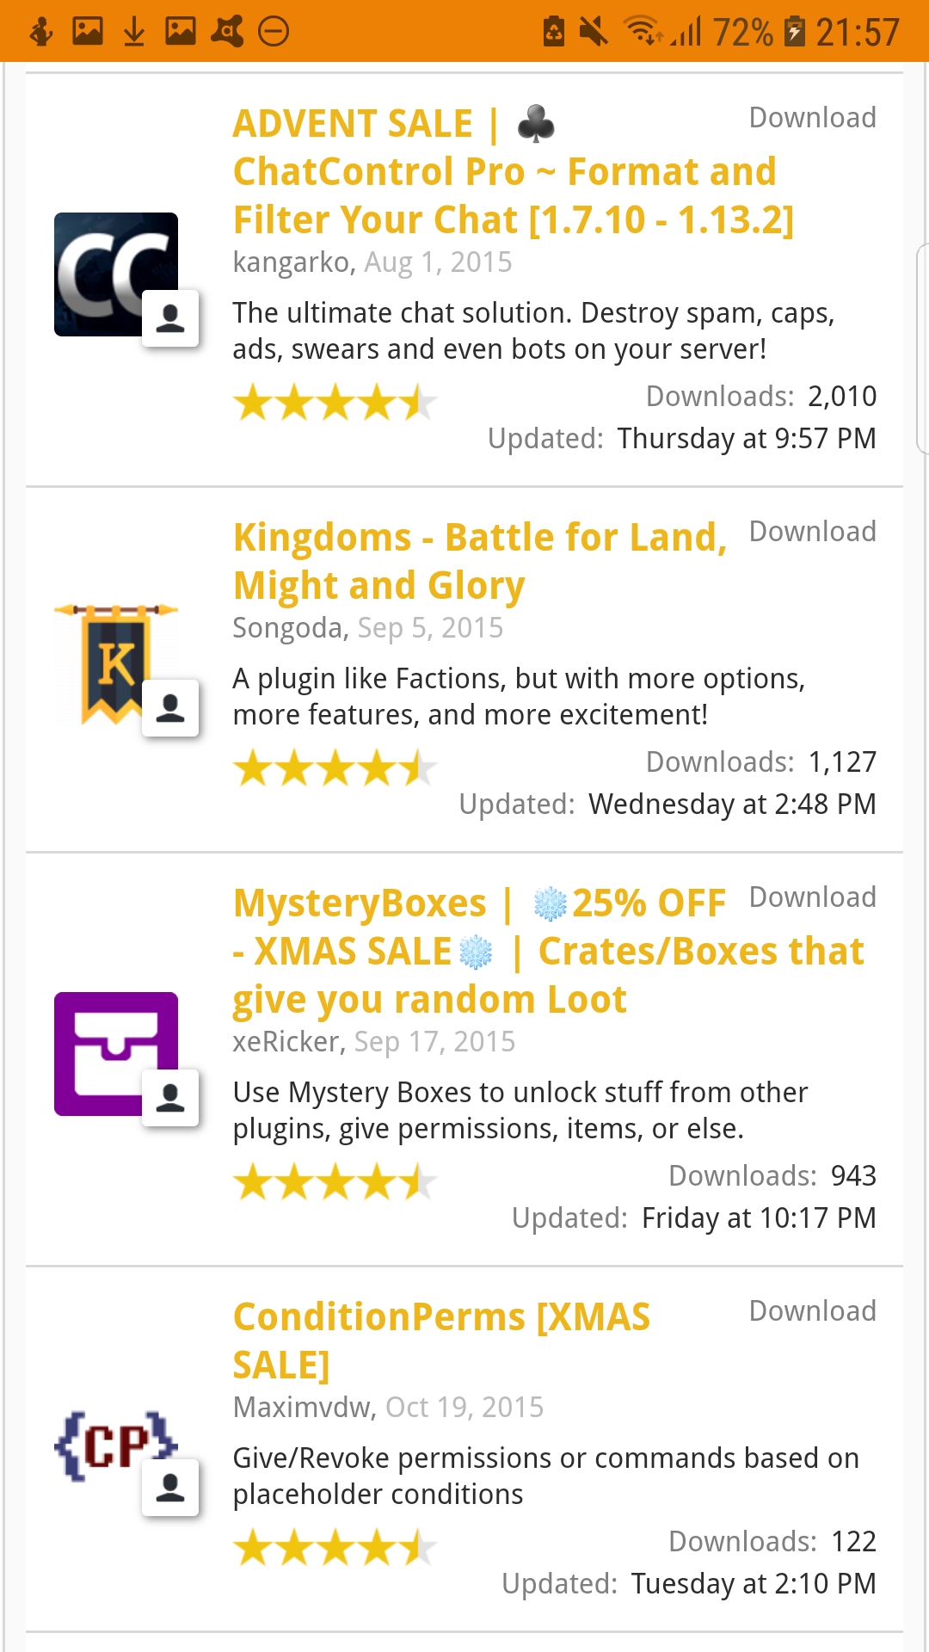
Task: Click the MysteryBoxes star rating
Action: tap(335, 1182)
